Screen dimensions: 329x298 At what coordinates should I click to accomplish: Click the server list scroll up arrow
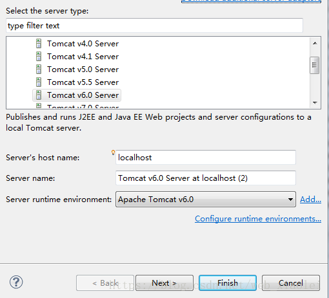coord(315,43)
